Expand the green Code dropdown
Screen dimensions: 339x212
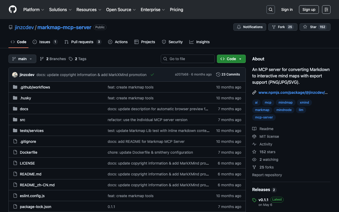pos(231,59)
